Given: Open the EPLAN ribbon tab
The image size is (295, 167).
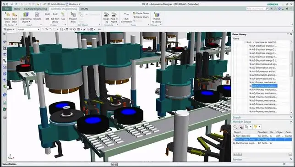Looking at the screenshot, I should click(x=84, y=9).
